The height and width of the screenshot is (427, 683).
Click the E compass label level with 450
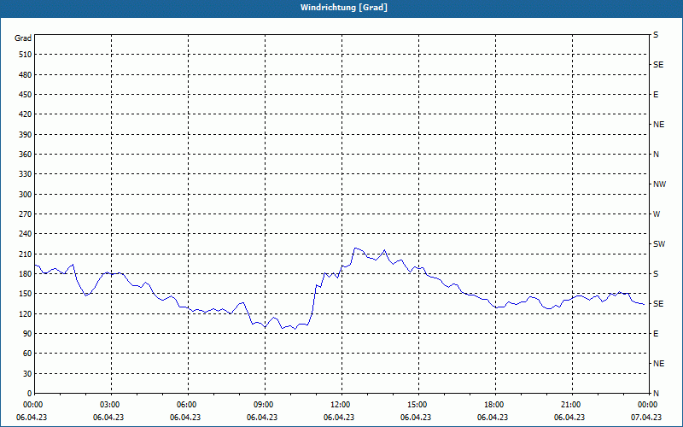click(x=656, y=95)
